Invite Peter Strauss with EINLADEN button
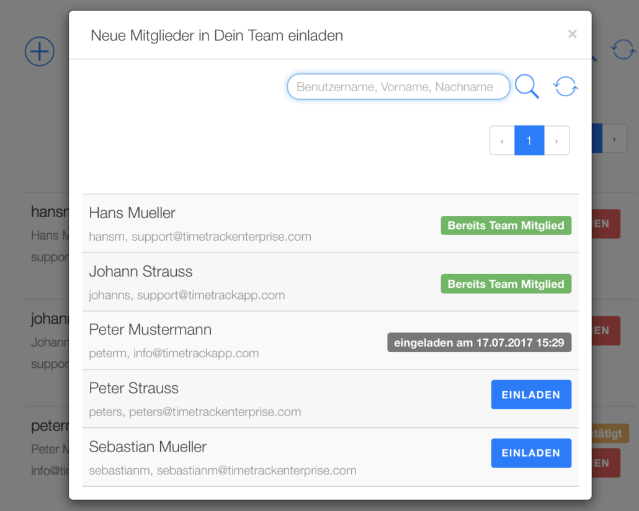Screen dimensions: 639x511 [531, 394]
